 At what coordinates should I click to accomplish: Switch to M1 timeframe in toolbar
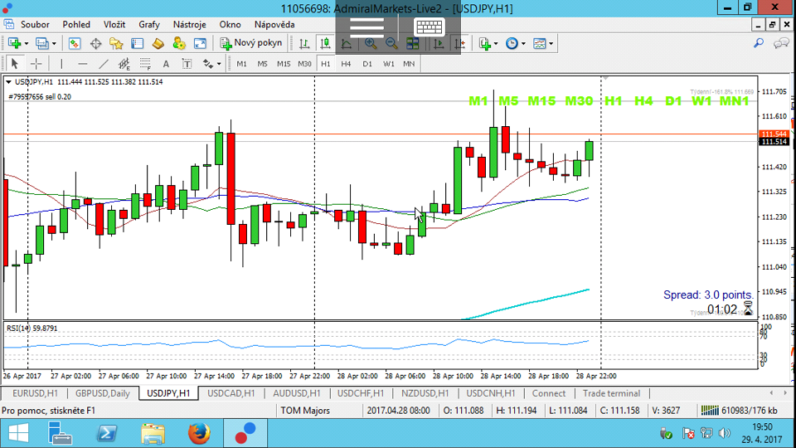point(241,64)
